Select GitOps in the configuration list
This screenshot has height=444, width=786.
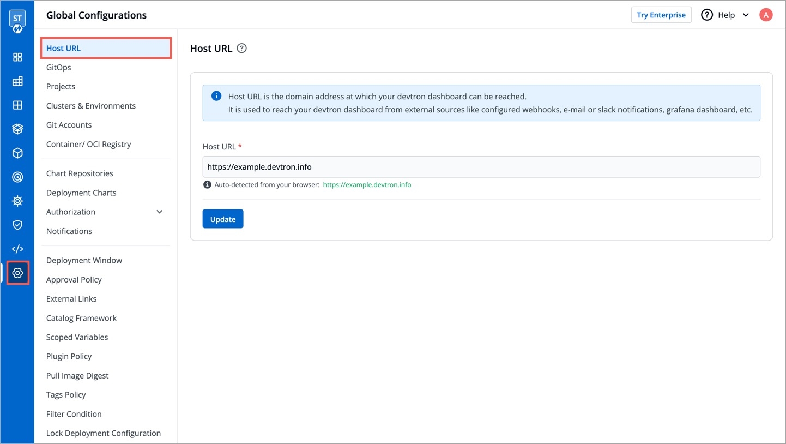click(59, 68)
